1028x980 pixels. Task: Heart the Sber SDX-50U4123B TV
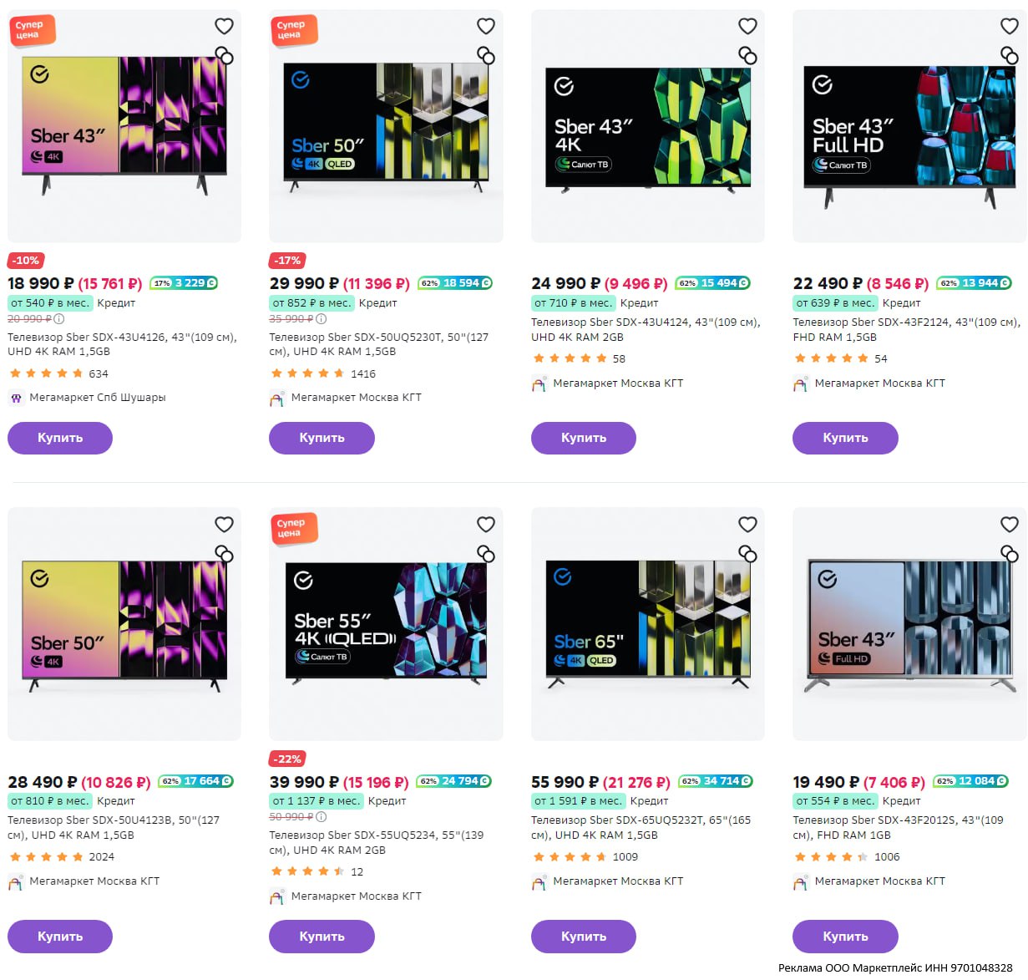[x=224, y=524]
